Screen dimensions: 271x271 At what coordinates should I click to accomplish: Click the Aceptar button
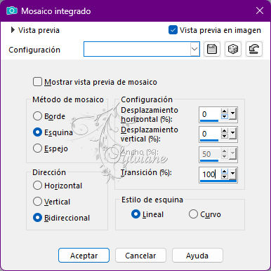tap(84, 256)
